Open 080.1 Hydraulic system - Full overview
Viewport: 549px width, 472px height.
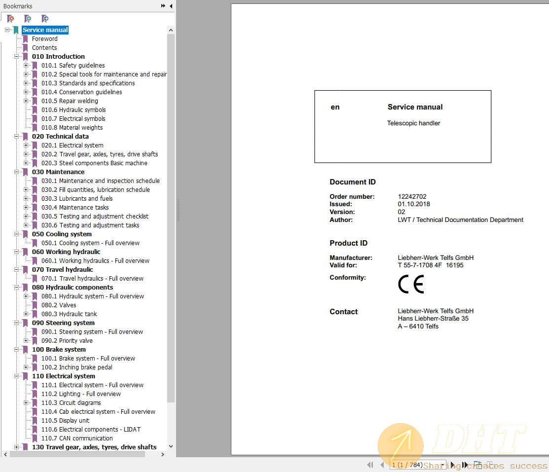coord(92,296)
